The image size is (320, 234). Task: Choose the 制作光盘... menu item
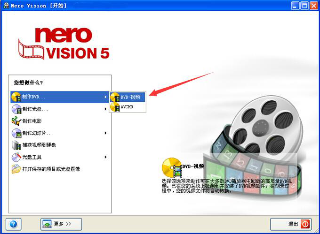coord(60,109)
